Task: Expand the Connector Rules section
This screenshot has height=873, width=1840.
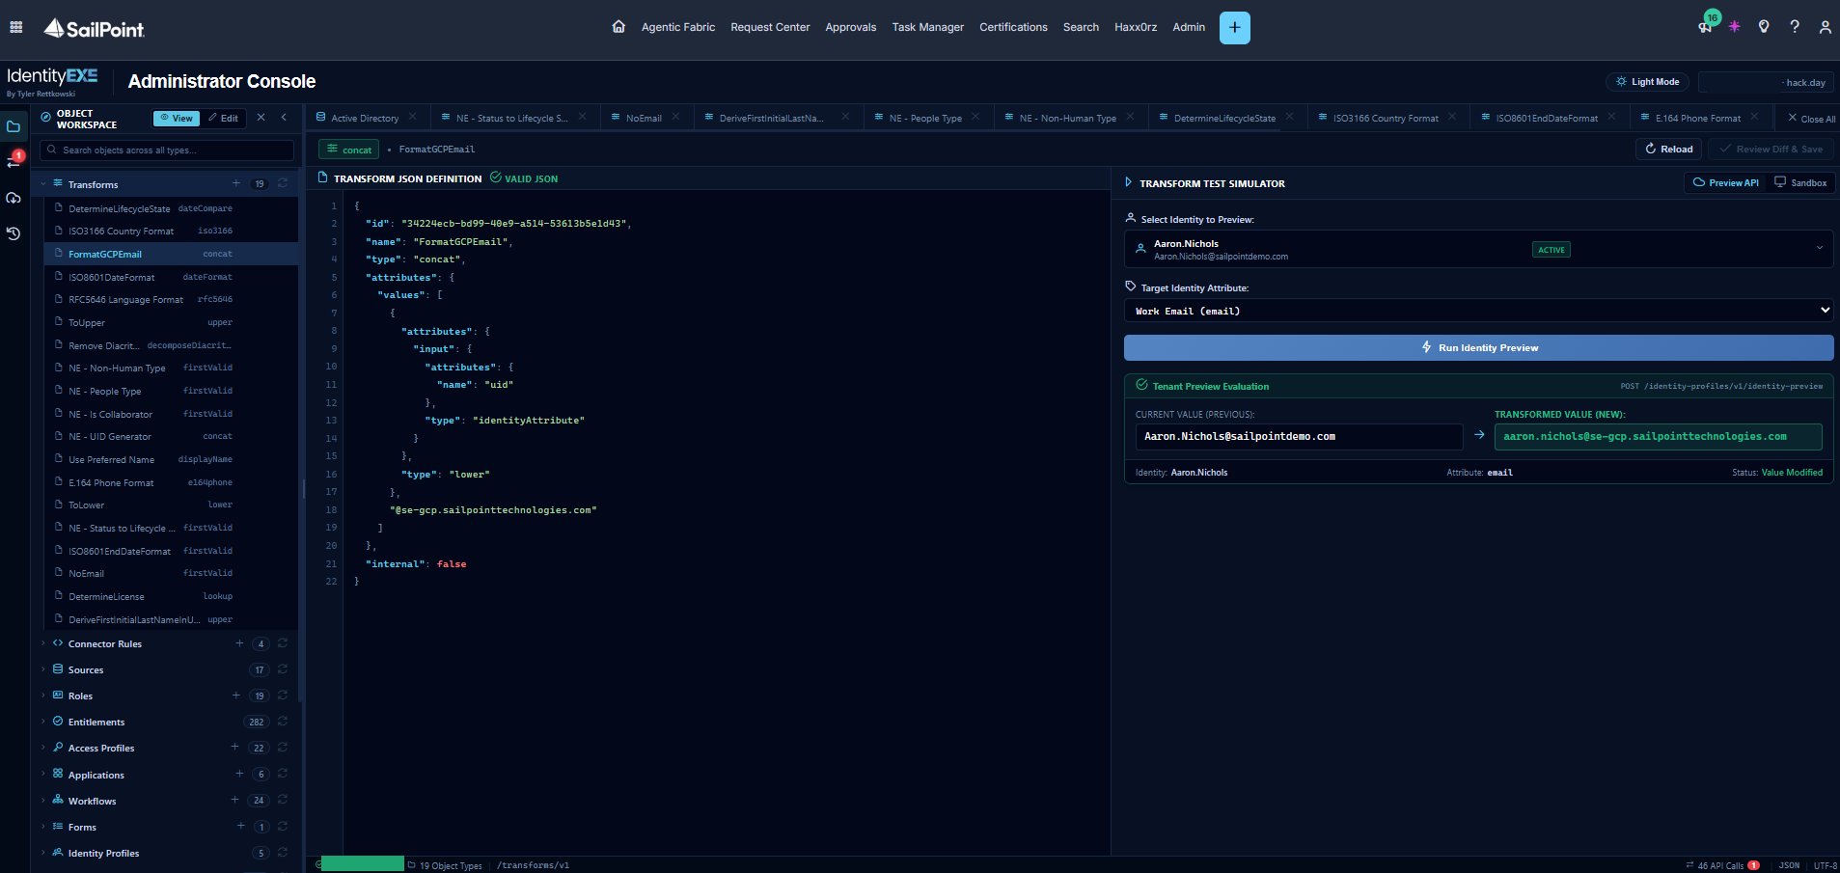Action: [43, 643]
